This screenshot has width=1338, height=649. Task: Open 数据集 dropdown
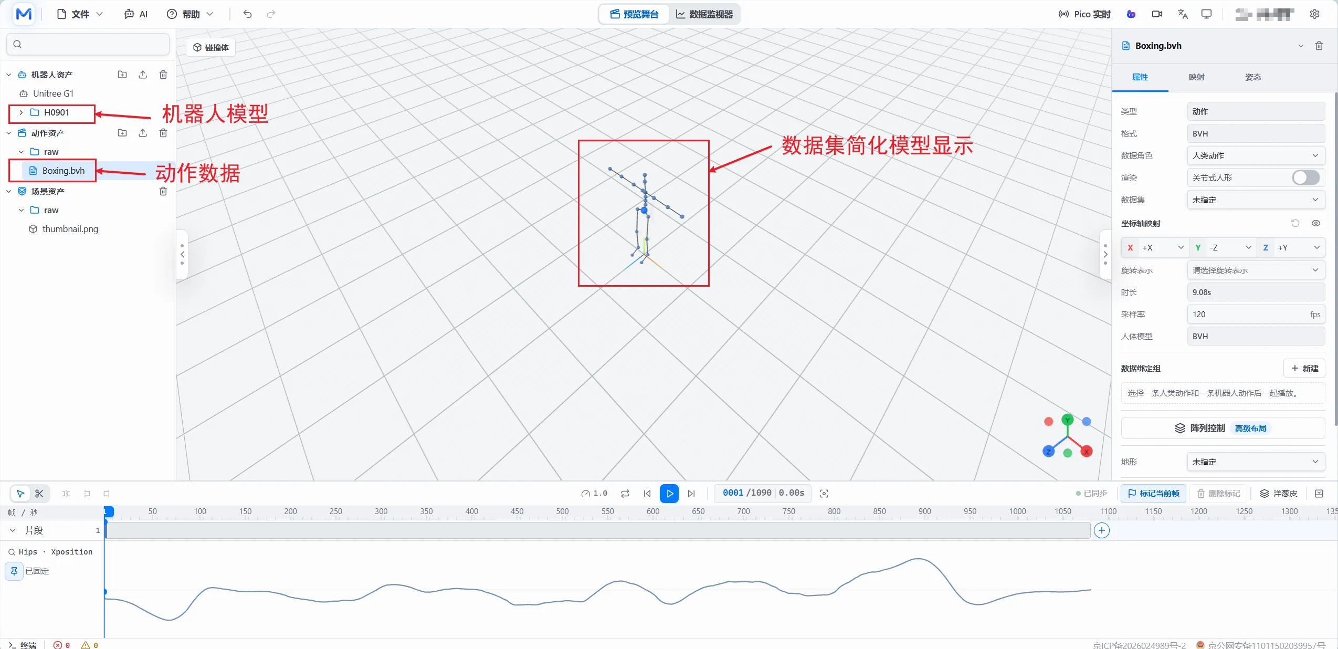click(x=1256, y=200)
